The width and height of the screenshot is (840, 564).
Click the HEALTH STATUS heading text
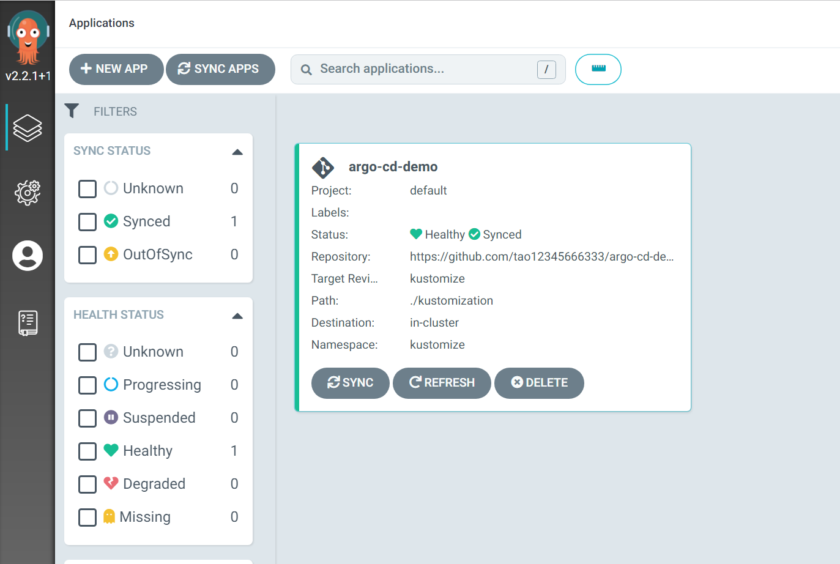click(x=119, y=315)
